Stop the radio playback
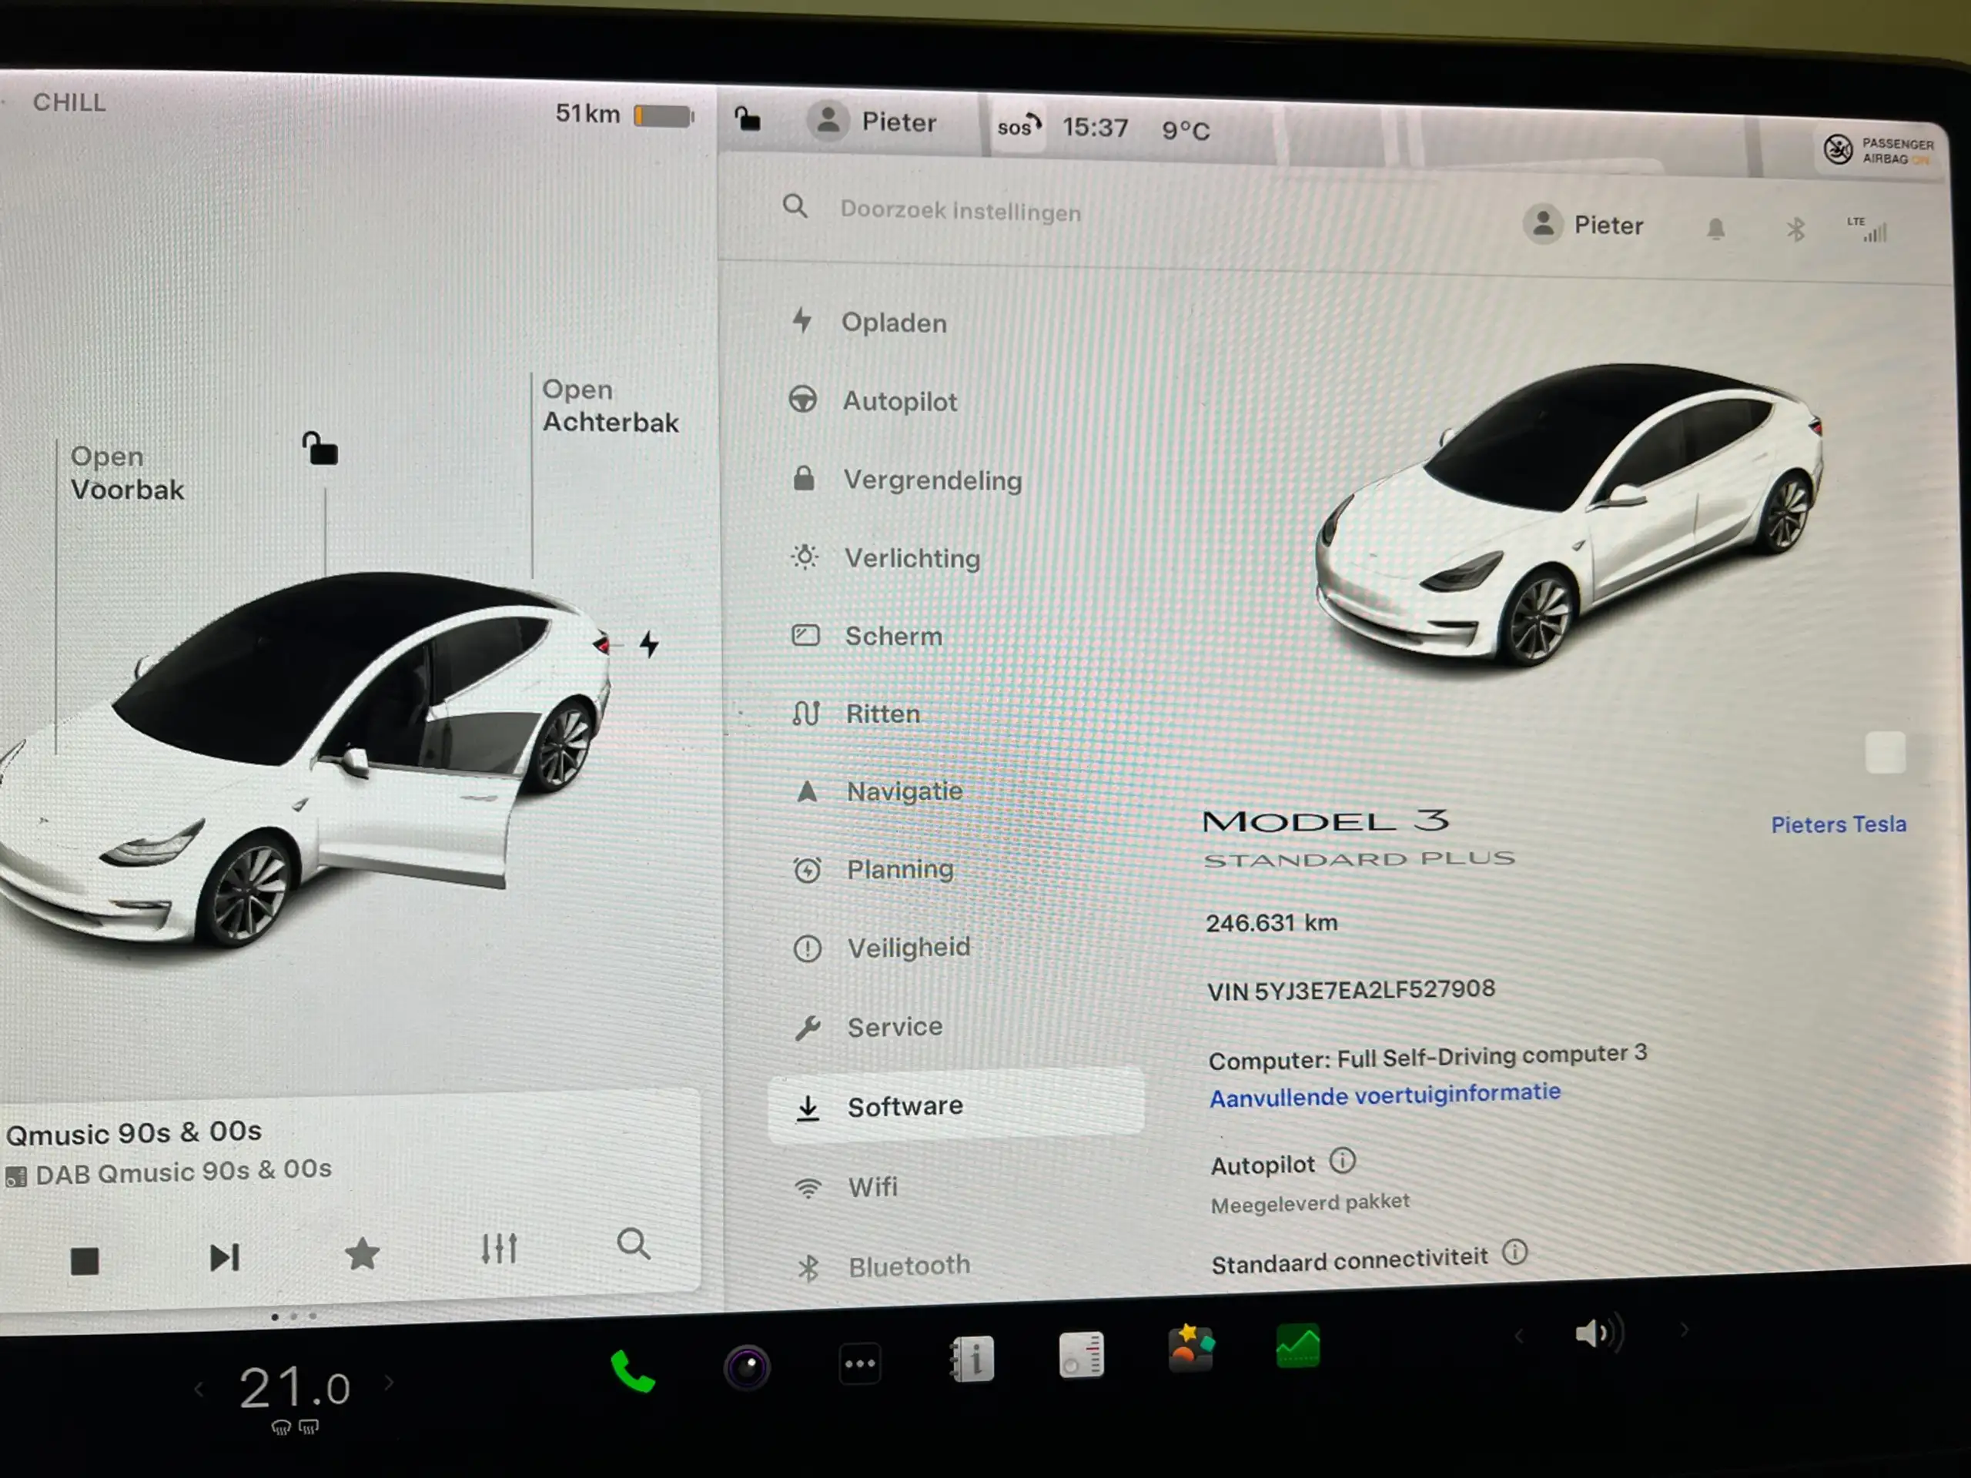1971x1478 pixels. [x=85, y=1261]
